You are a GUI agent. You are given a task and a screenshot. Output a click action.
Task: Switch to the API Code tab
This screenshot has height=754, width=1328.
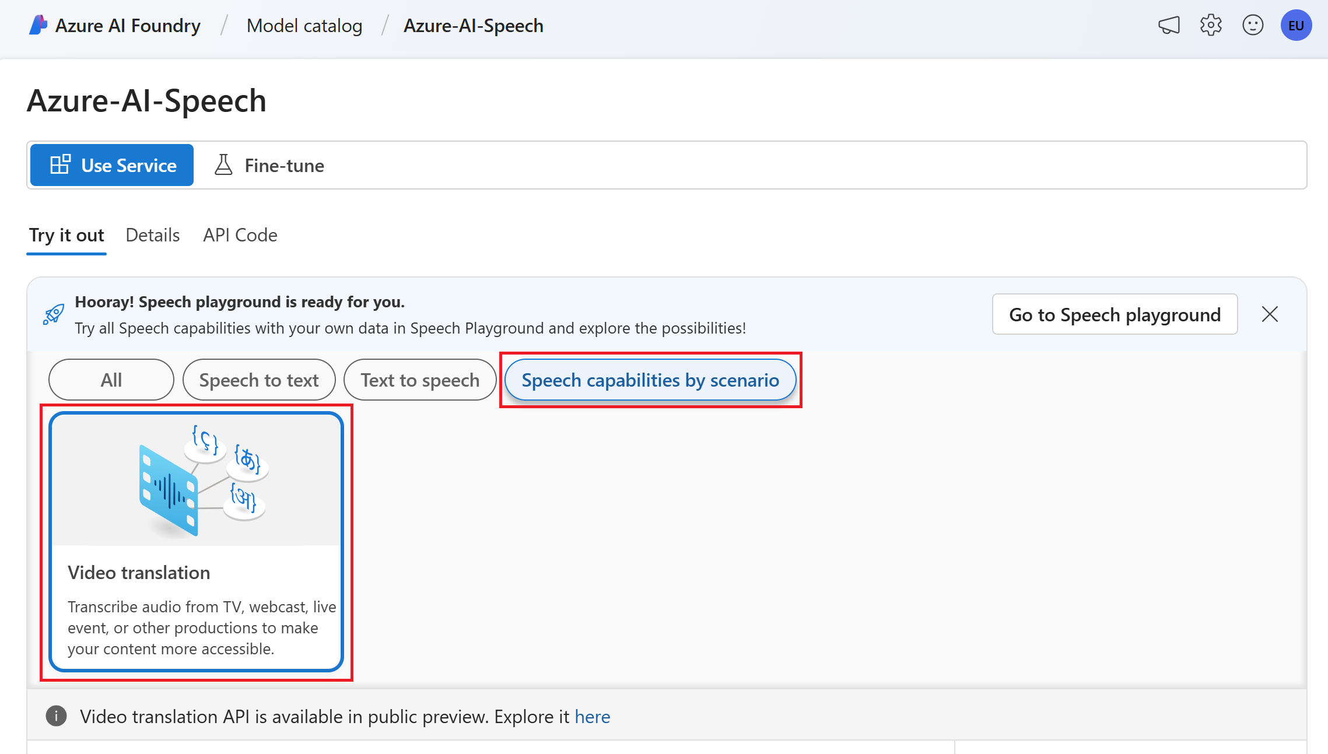click(x=240, y=235)
